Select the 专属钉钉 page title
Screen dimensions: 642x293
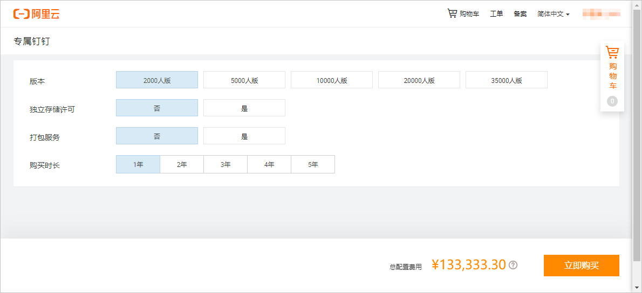pyautogui.click(x=32, y=41)
